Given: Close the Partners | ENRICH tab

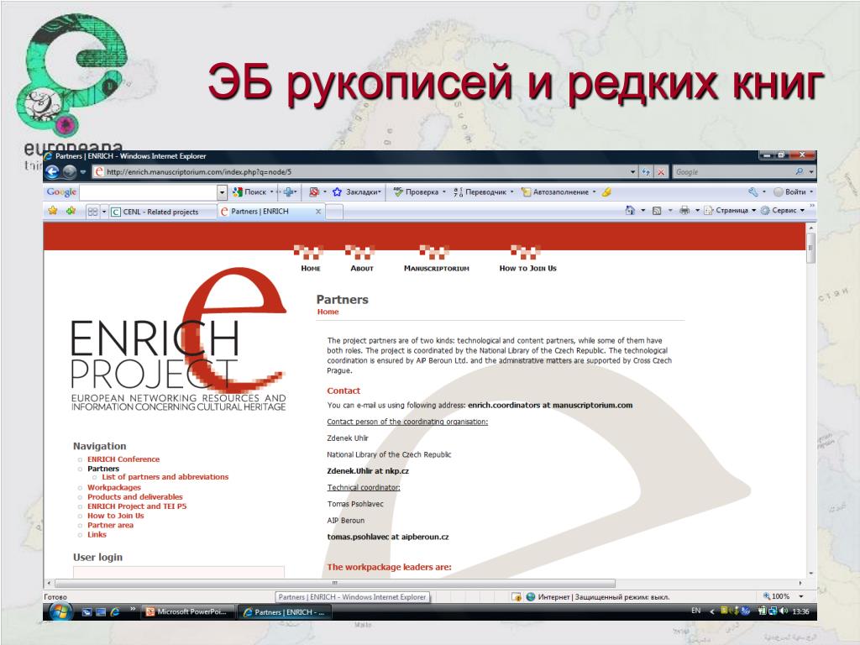Looking at the screenshot, I should click(x=318, y=211).
